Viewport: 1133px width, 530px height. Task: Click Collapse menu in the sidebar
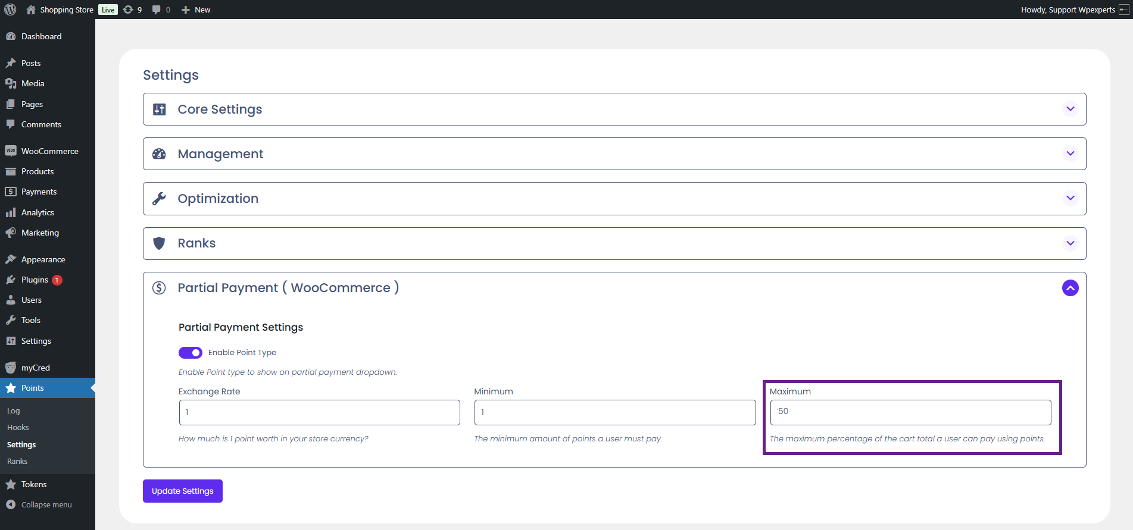(46, 504)
